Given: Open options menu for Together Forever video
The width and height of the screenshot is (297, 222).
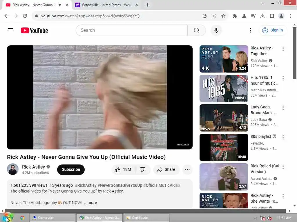Looking at the screenshot, I should 283,49.
